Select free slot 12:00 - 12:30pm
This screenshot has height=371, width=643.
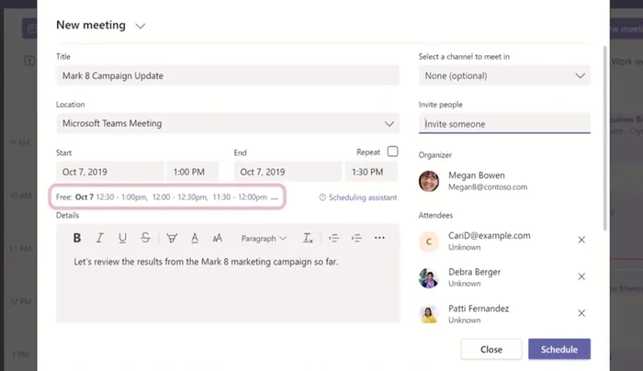click(180, 197)
